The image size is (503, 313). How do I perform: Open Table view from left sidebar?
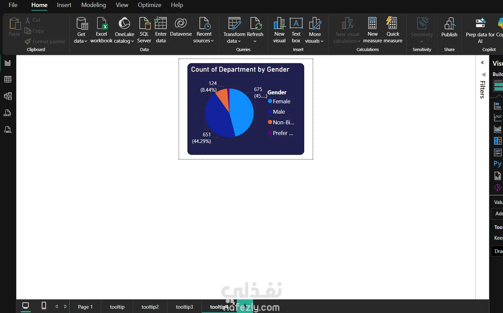[8, 79]
